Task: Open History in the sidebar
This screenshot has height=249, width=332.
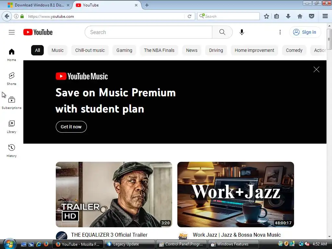Action: [x=12, y=150]
